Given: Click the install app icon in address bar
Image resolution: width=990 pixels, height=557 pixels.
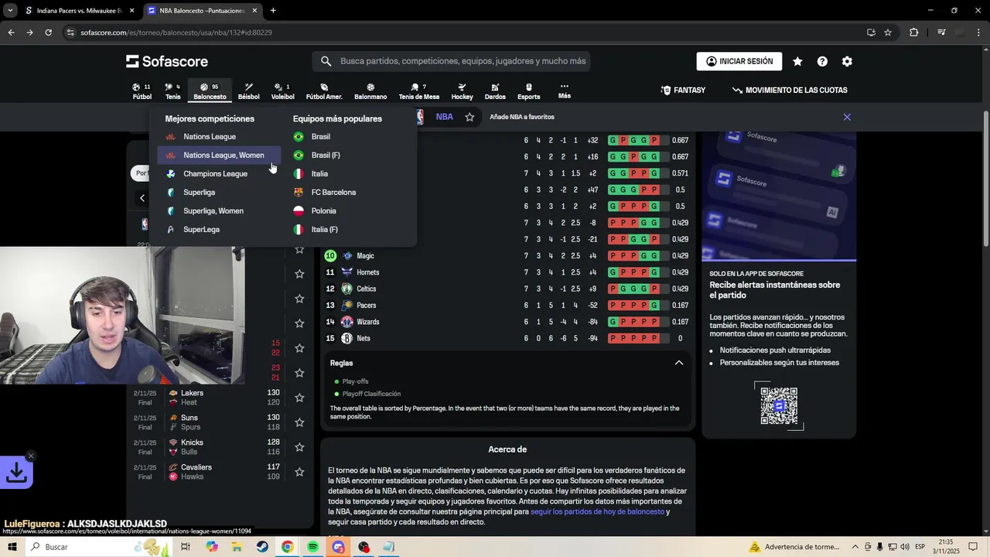Looking at the screenshot, I should tap(871, 32).
